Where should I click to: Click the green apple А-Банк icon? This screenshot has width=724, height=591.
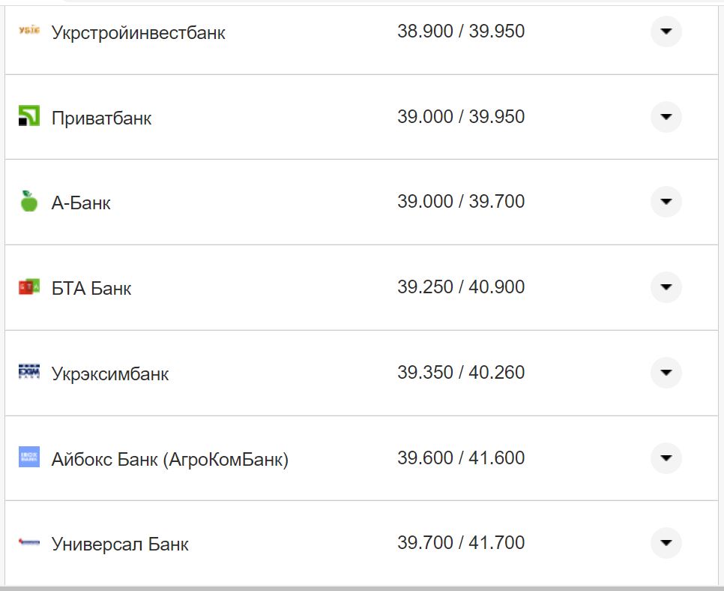coord(28,201)
